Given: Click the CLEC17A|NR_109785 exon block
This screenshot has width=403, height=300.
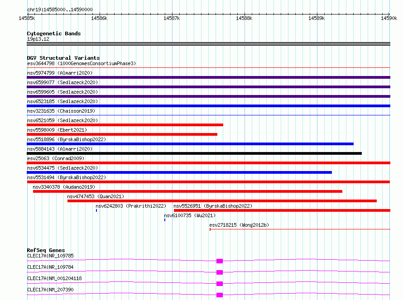Looking at the screenshot, I should point(220,261).
